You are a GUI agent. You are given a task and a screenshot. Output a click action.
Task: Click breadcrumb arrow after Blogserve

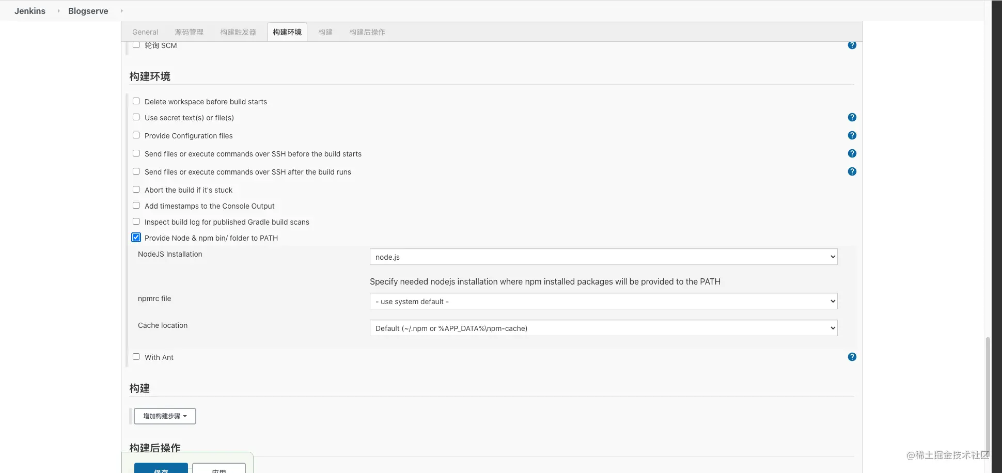coord(121,11)
